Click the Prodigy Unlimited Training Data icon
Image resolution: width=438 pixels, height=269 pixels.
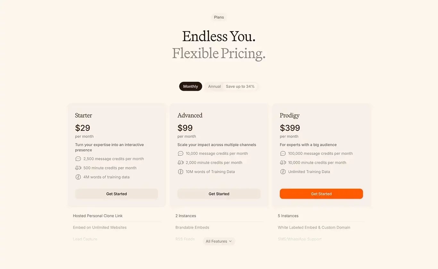tap(283, 172)
